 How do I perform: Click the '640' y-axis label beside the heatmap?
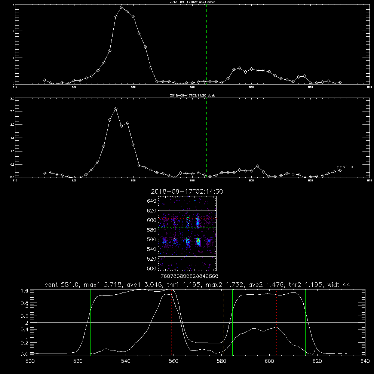click(x=152, y=201)
